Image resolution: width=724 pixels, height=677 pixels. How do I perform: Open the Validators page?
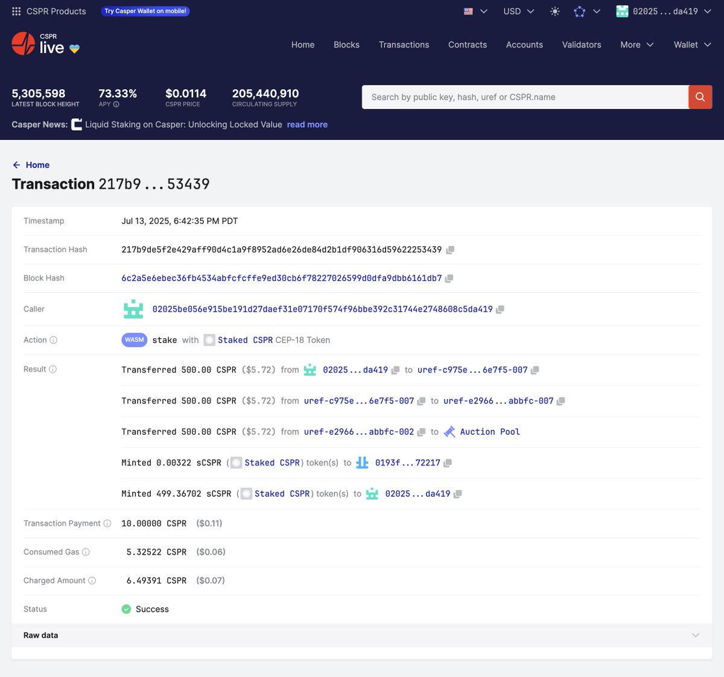[x=582, y=45]
